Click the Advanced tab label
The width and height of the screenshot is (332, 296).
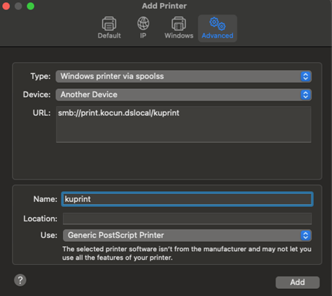(218, 35)
